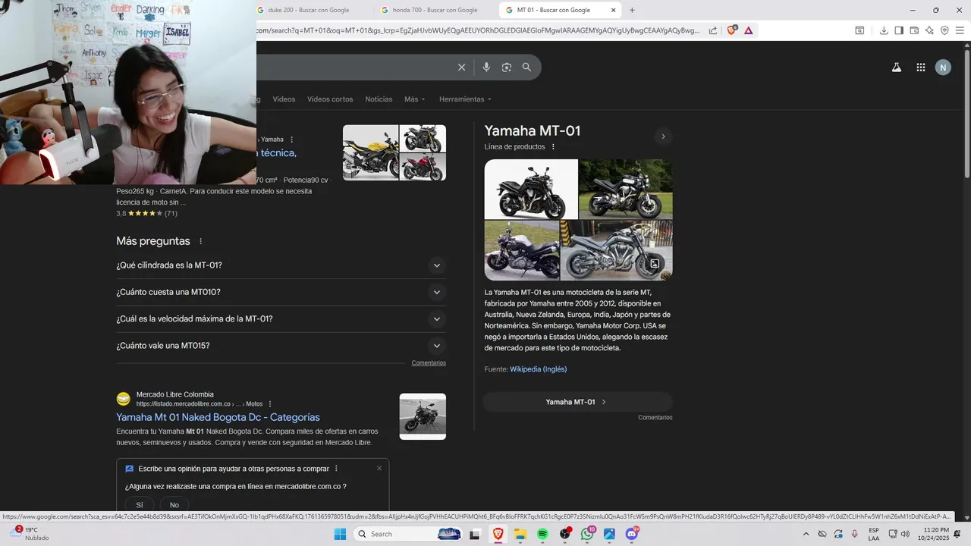Click the magnifier search icon
The image size is (971, 546).
526,67
